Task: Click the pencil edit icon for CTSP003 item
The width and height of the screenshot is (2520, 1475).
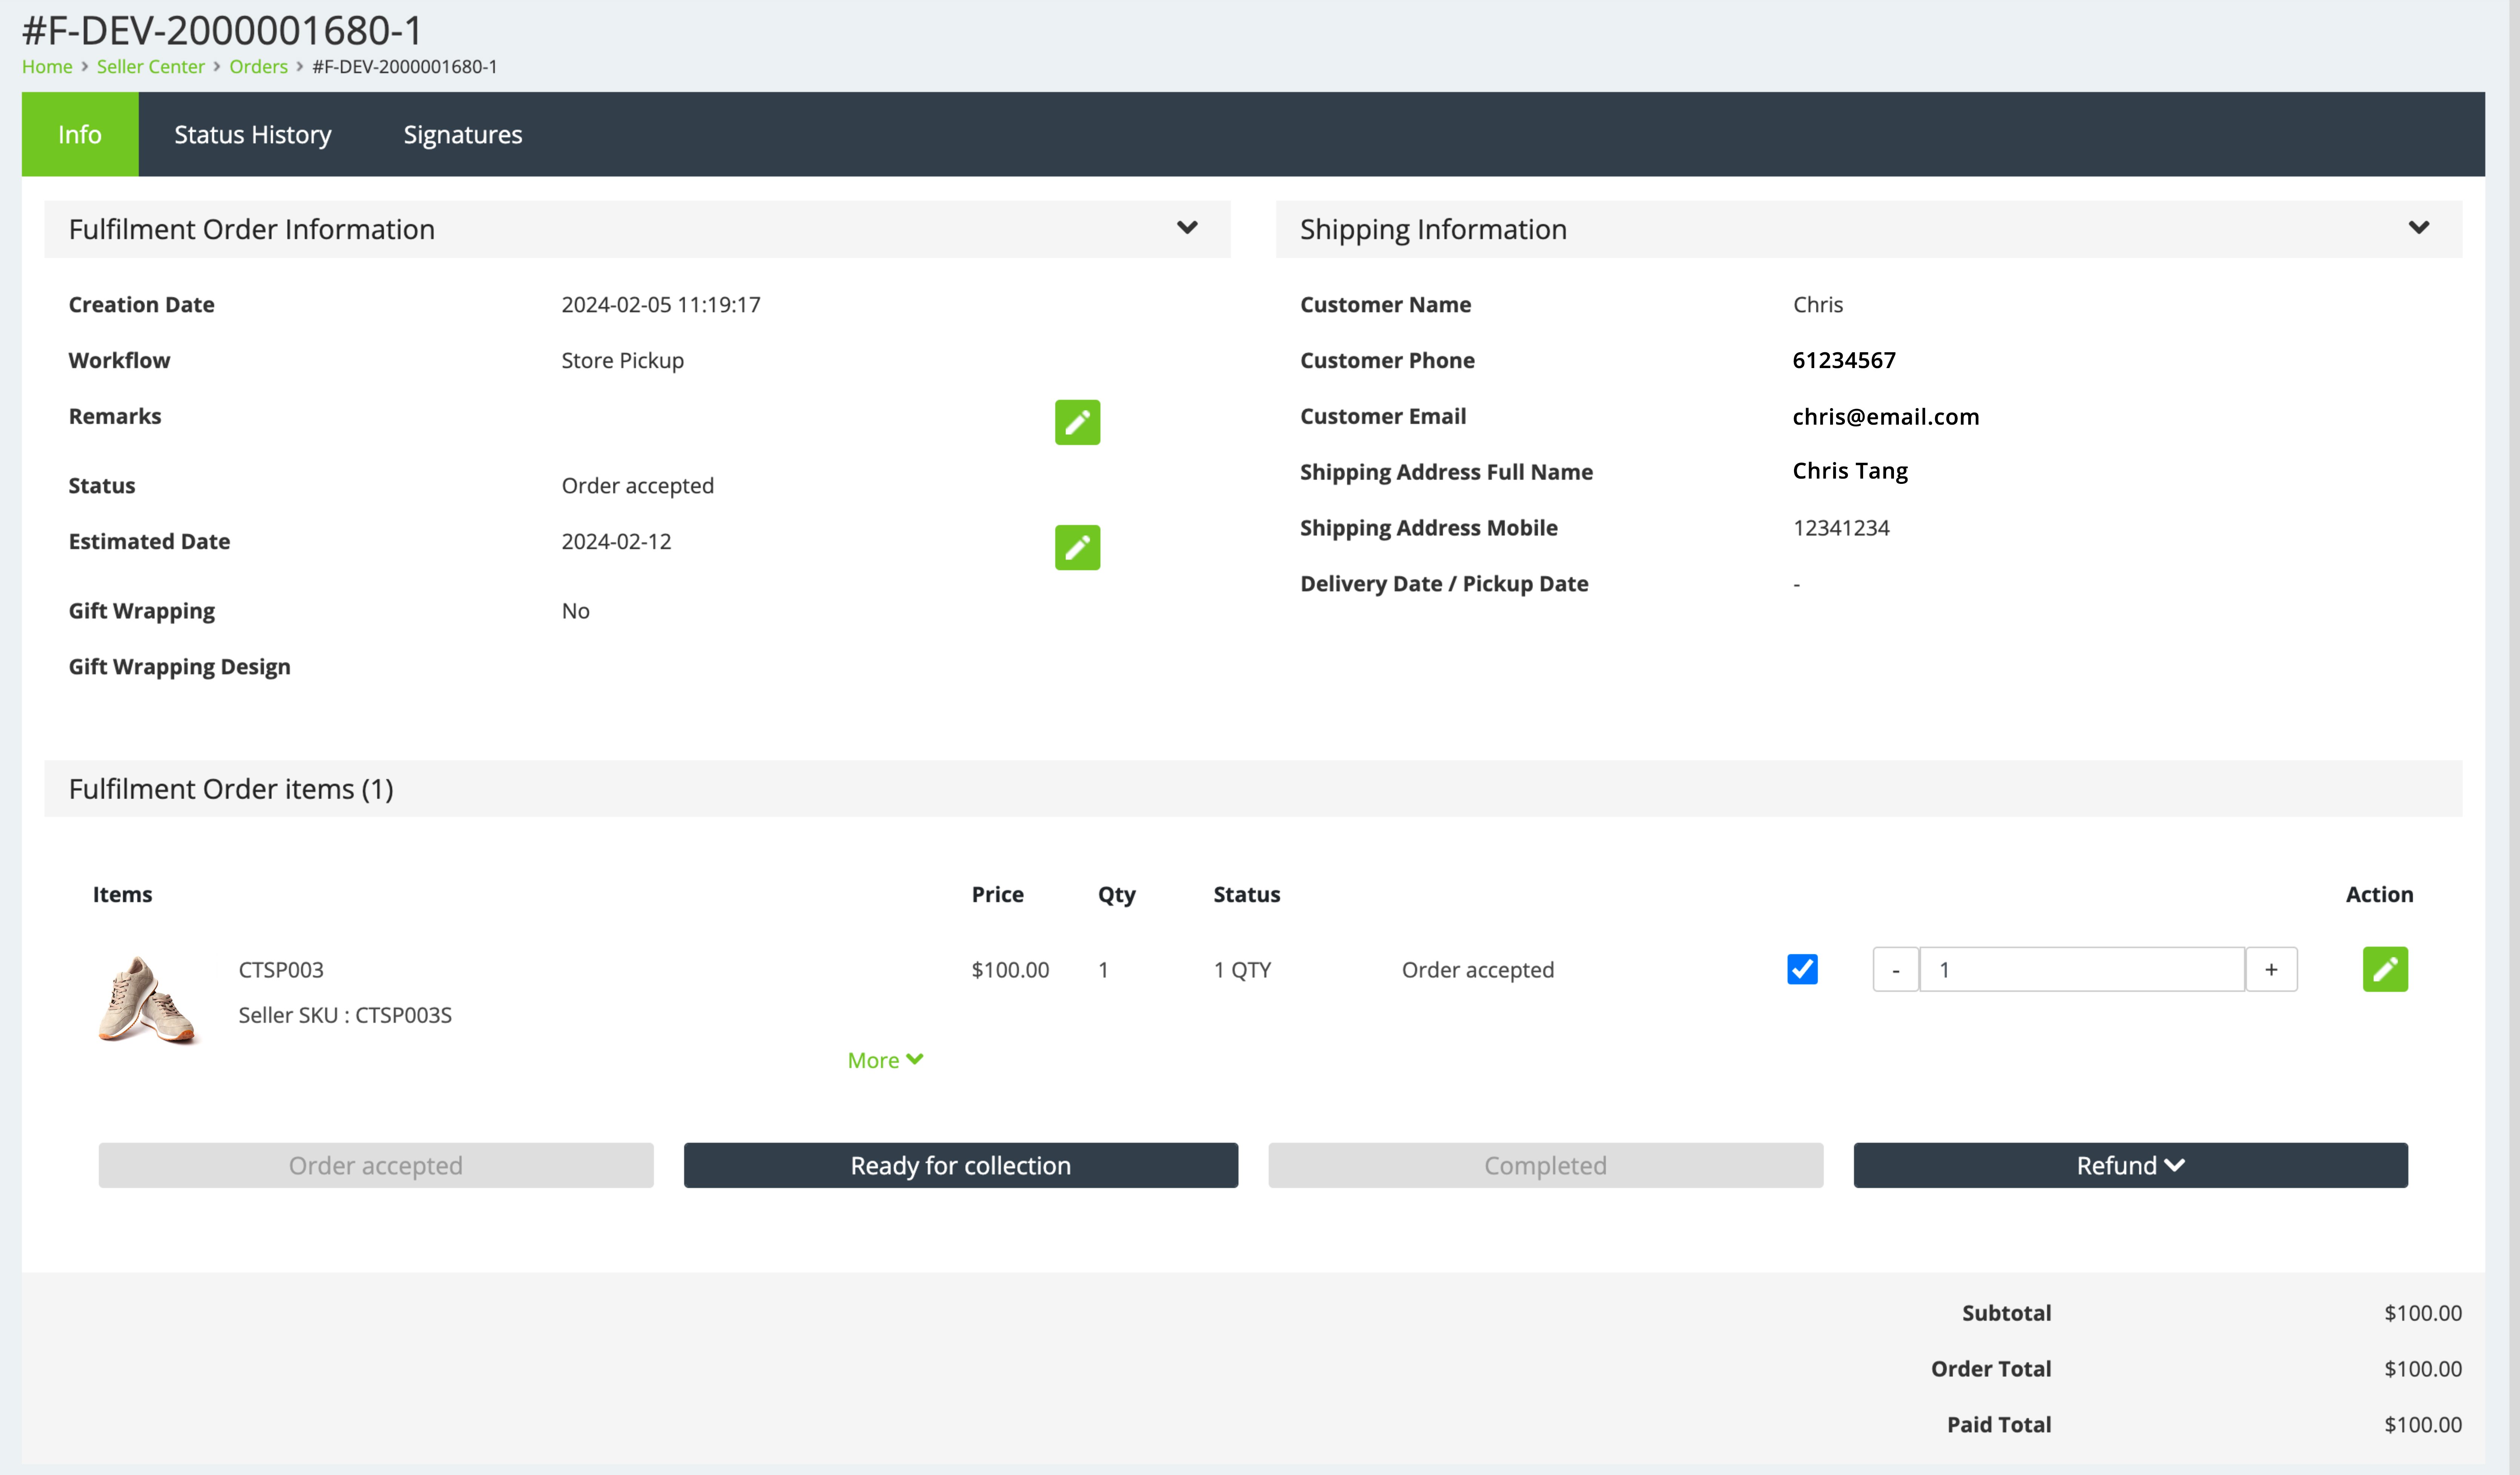Action: coord(2385,969)
